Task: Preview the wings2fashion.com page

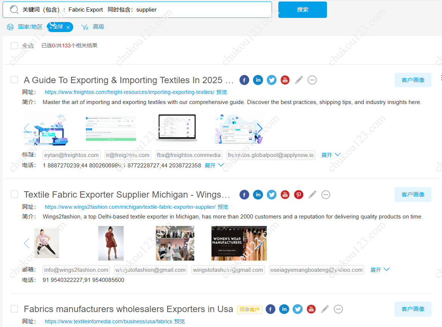Action: pyautogui.click(x=223, y=207)
